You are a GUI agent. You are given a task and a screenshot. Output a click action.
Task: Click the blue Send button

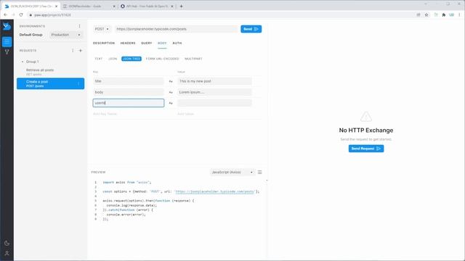[x=251, y=29]
